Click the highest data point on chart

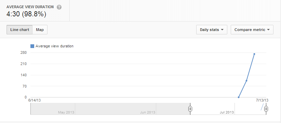click(x=254, y=54)
